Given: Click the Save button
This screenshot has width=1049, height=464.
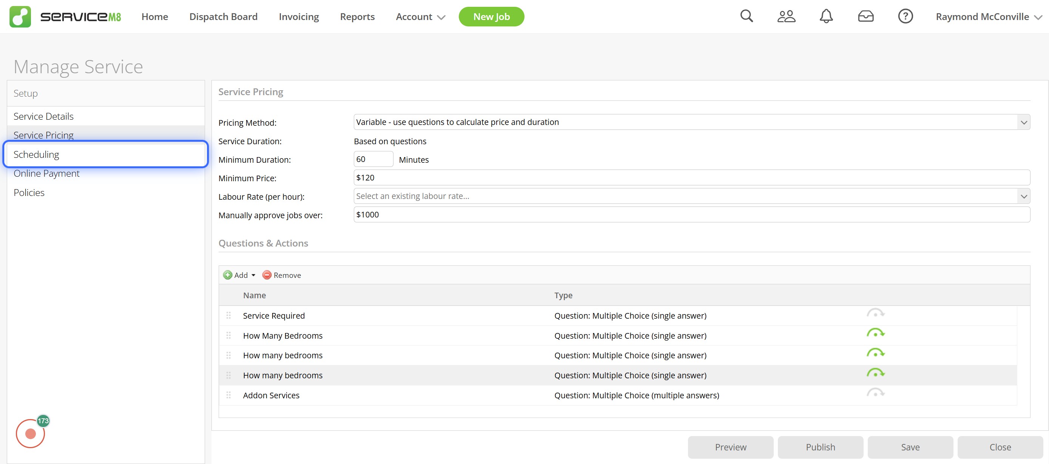Looking at the screenshot, I should tap(910, 447).
